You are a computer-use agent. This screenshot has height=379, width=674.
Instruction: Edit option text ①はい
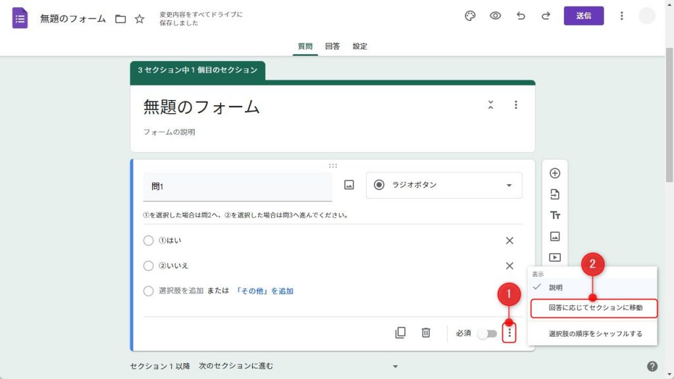tap(170, 241)
